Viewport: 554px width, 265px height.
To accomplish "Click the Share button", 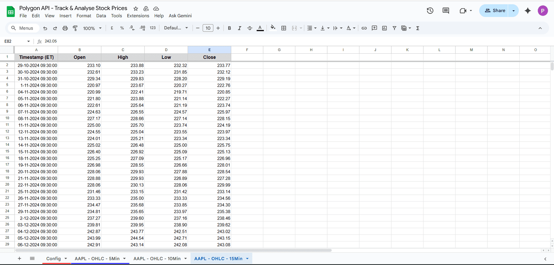I will 495,11.
